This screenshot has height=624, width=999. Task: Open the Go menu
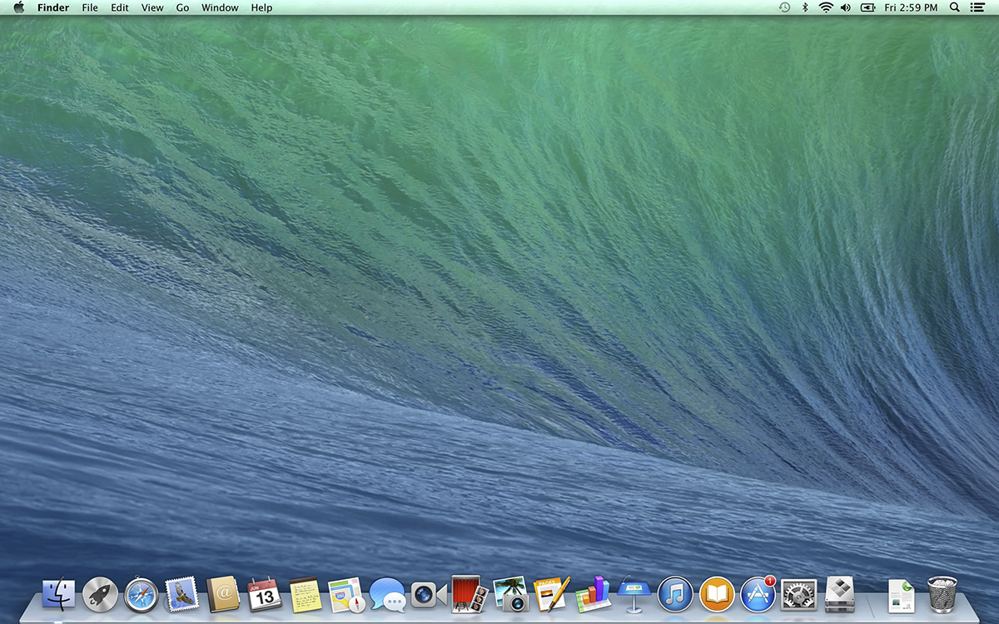pyautogui.click(x=182, y=7)
